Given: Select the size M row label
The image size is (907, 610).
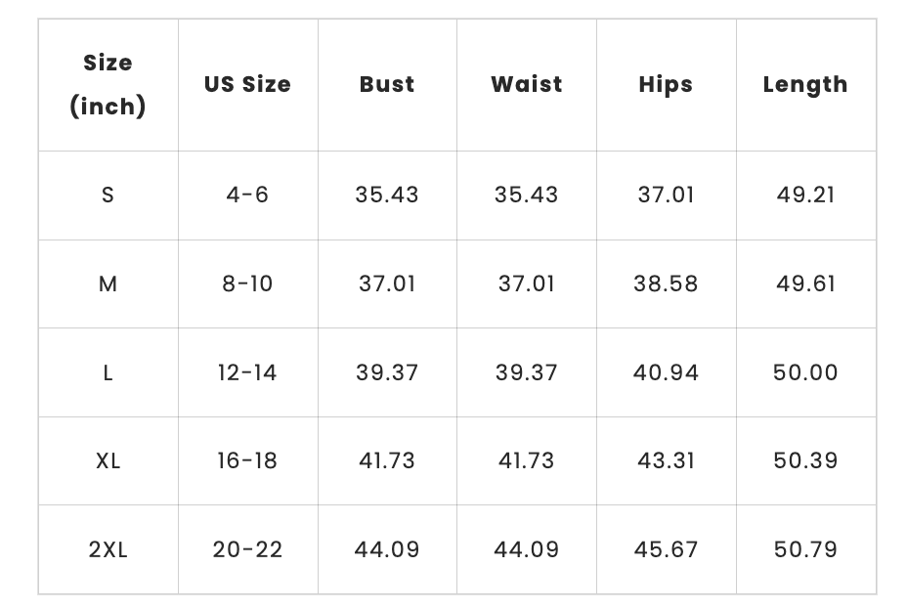Looking at the screenshot, I should coord(108,283).
